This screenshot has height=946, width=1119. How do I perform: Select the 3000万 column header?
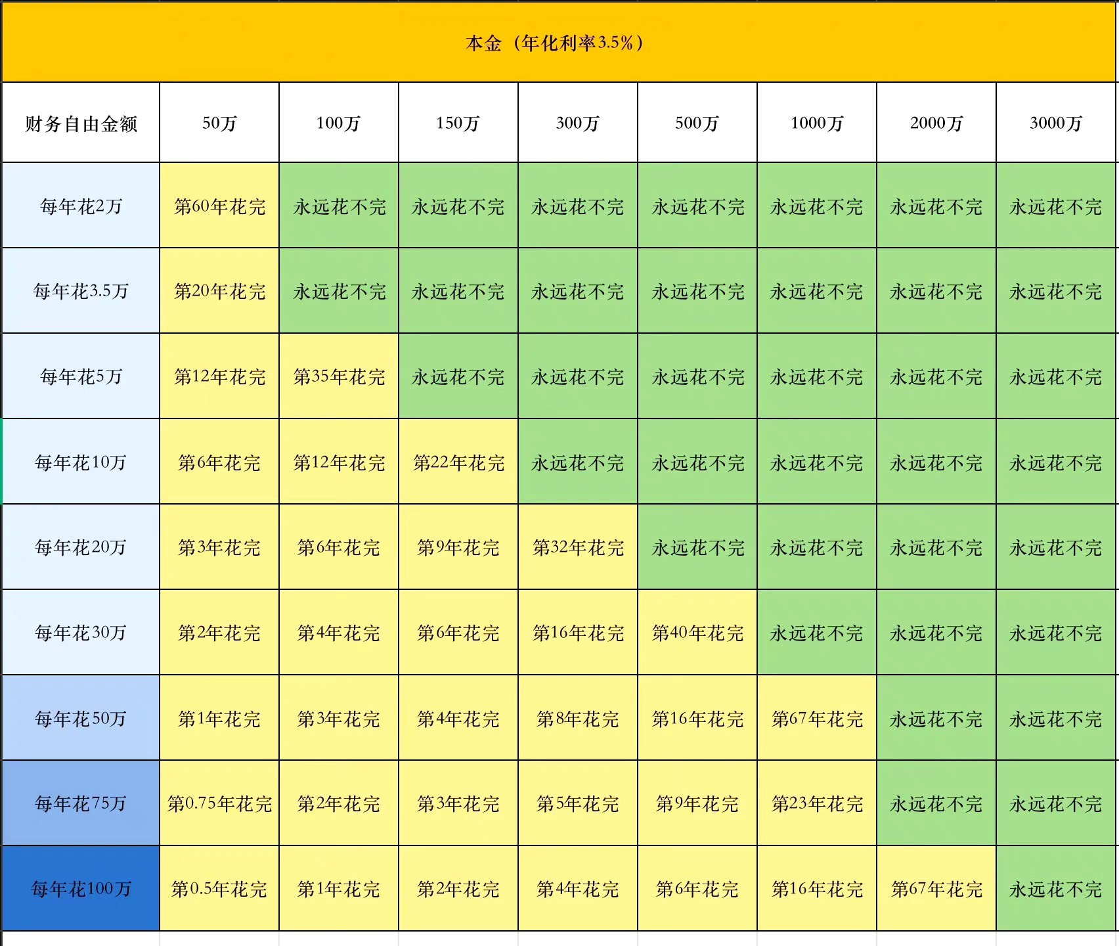click(x=1056, y=123)
